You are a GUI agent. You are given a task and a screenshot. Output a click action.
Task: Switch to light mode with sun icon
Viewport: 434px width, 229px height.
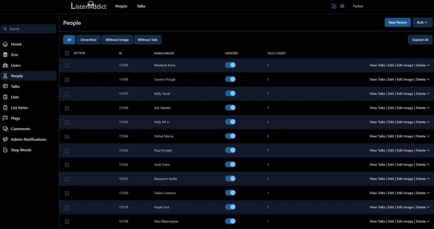click(342, 6)
